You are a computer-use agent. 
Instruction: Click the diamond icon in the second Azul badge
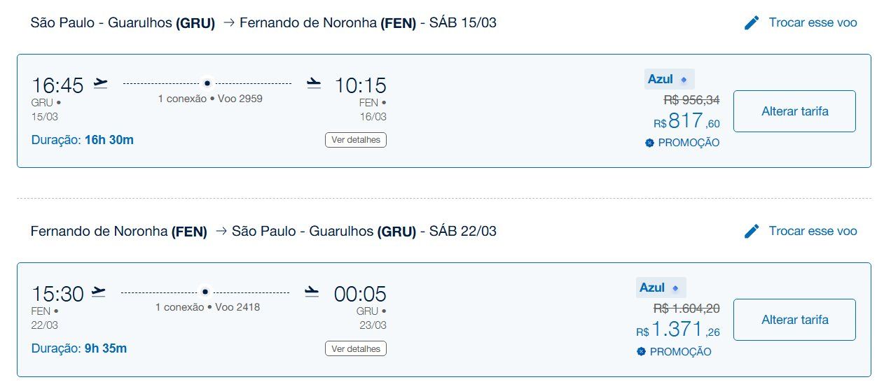coord(675,288)
